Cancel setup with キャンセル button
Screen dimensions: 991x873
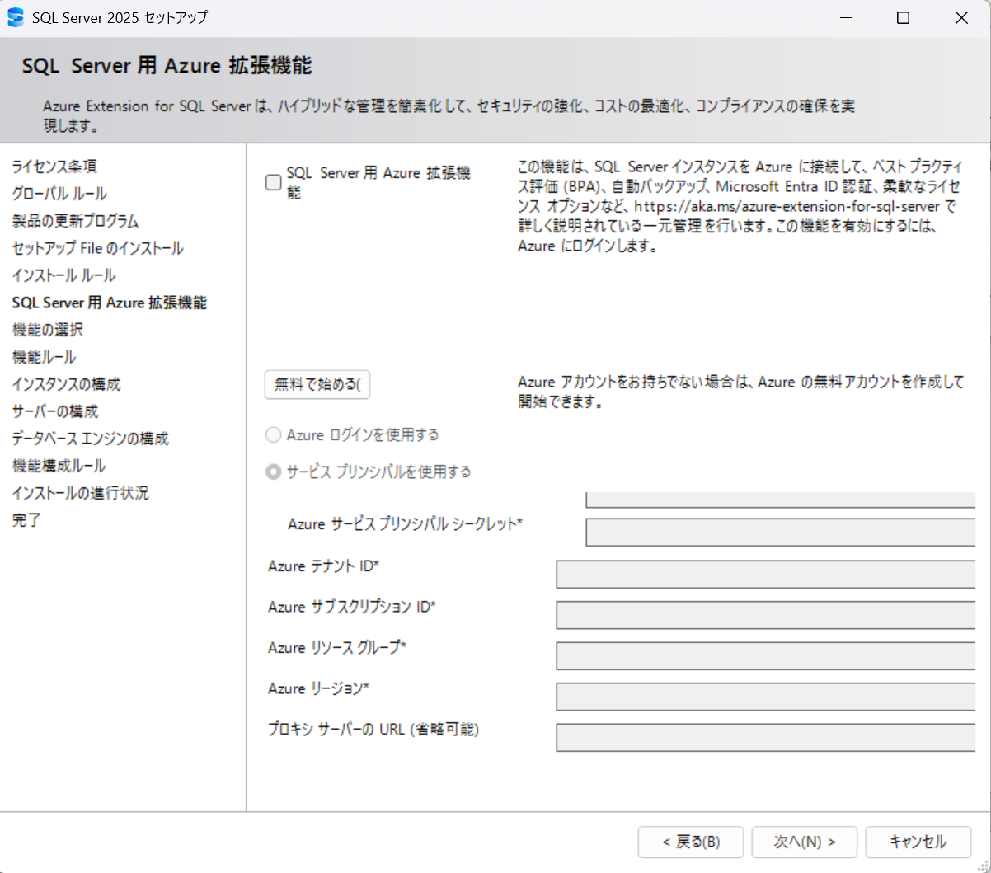918,842
